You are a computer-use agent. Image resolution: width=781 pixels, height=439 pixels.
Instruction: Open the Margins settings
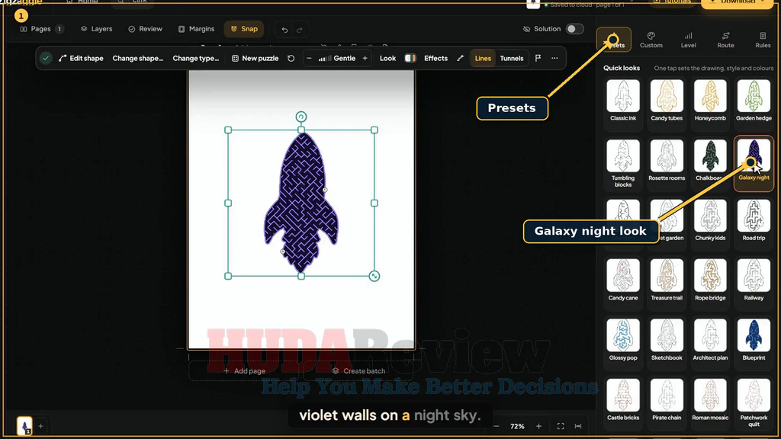coord(196,29)
